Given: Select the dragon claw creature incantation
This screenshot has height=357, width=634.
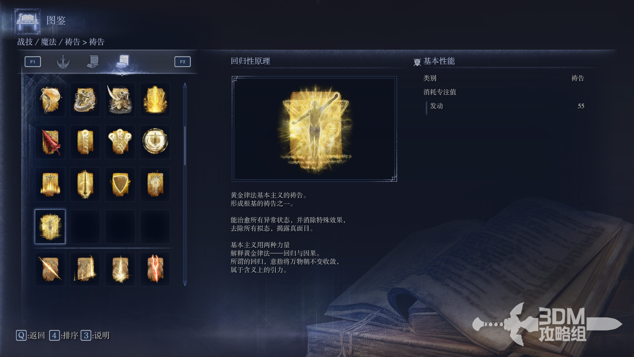Looking at the screenshot, I should 120,100.
